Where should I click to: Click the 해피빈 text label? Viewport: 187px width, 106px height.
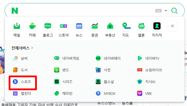[x=67, y=93]
